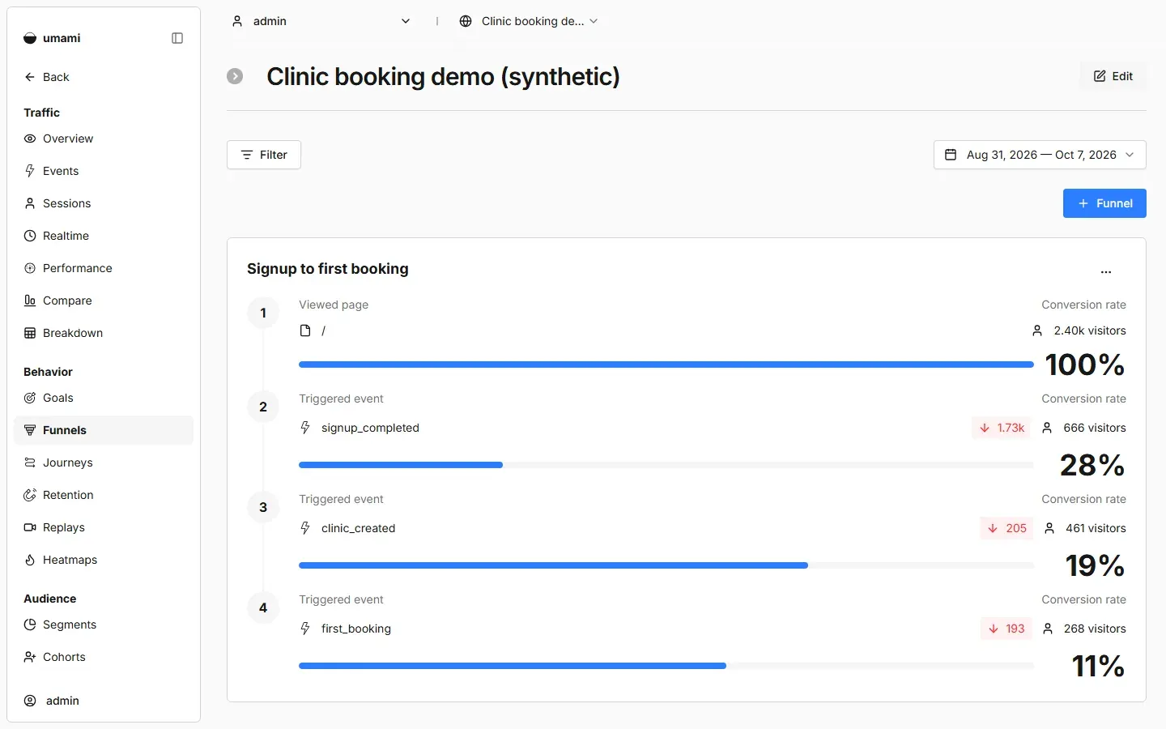Click the Goals target icon
Viewport: 1166px width, 729px height.
point(30,398)
